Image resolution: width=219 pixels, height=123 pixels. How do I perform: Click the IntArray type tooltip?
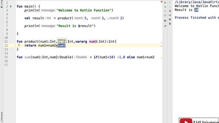click(x=62, y=40)
